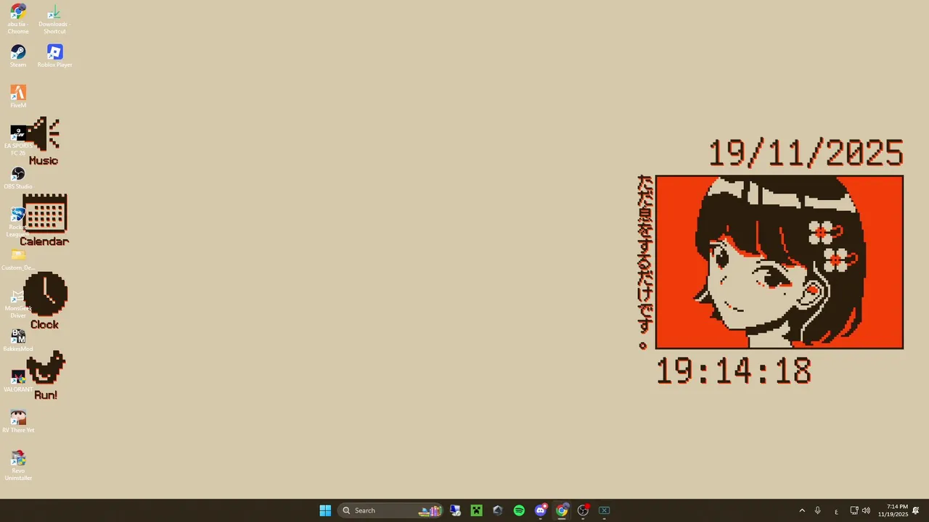Image resolution: width=929 pixels, height=522 pixels.
Task: Open the notifications bell in taskbar
Action: pyautogui.click(x=916, y=510)
